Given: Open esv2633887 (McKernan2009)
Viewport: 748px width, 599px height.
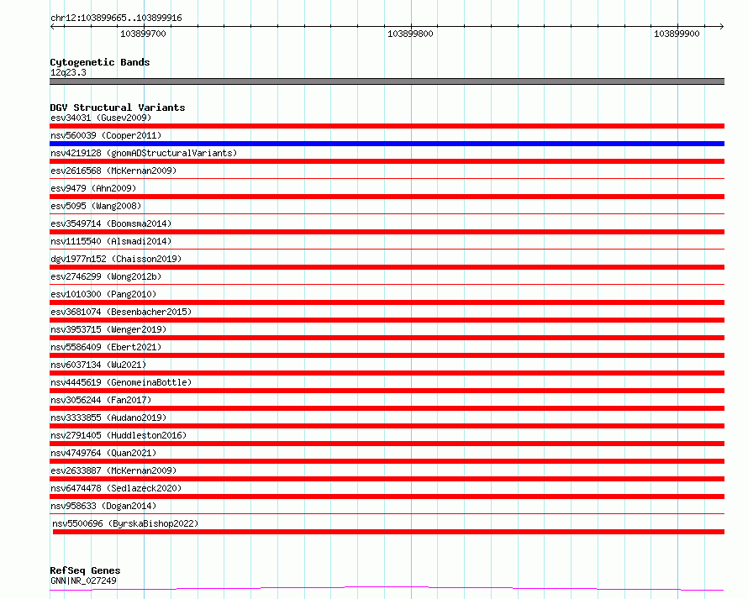Looking at the screenshot, I should click(113, 470).
